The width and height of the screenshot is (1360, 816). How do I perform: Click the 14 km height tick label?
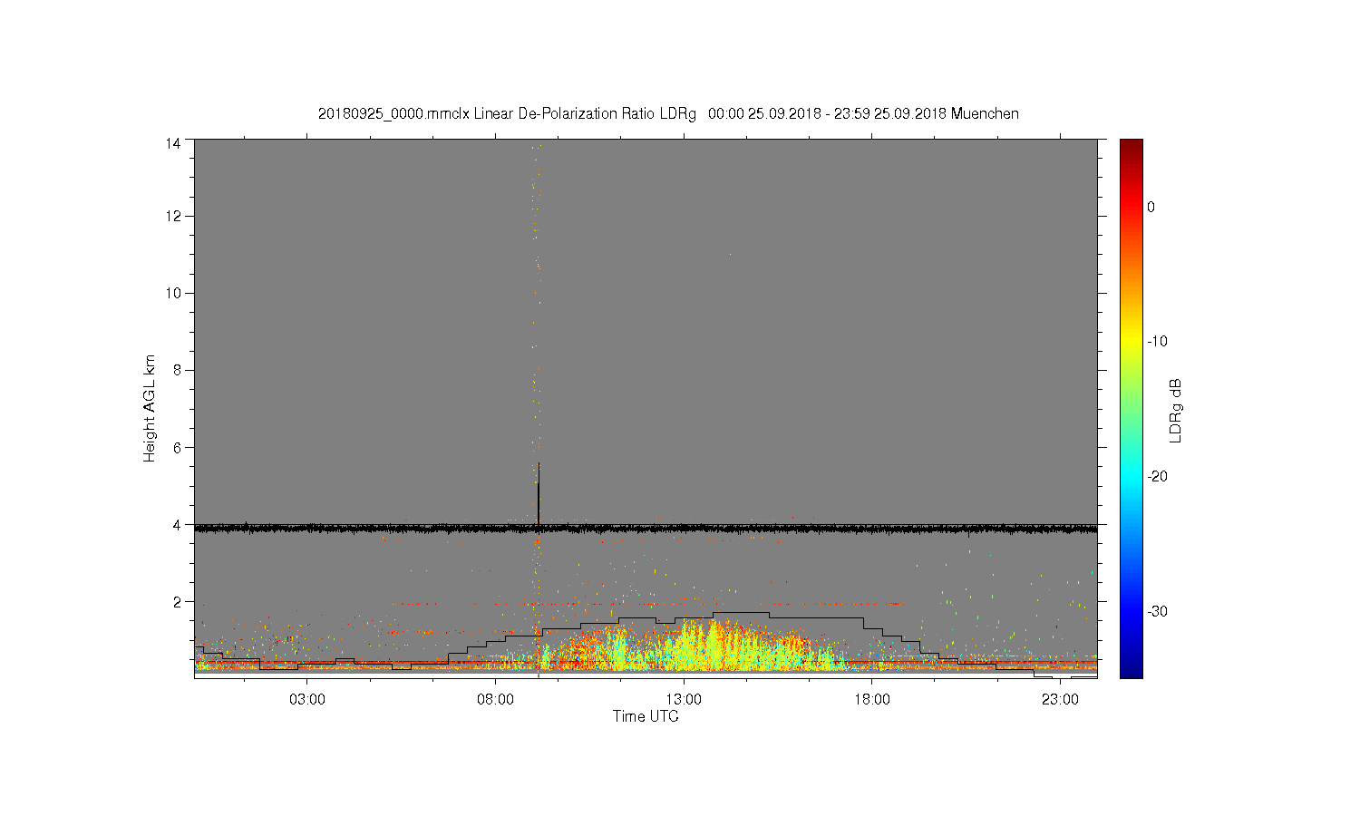(173, 143)
